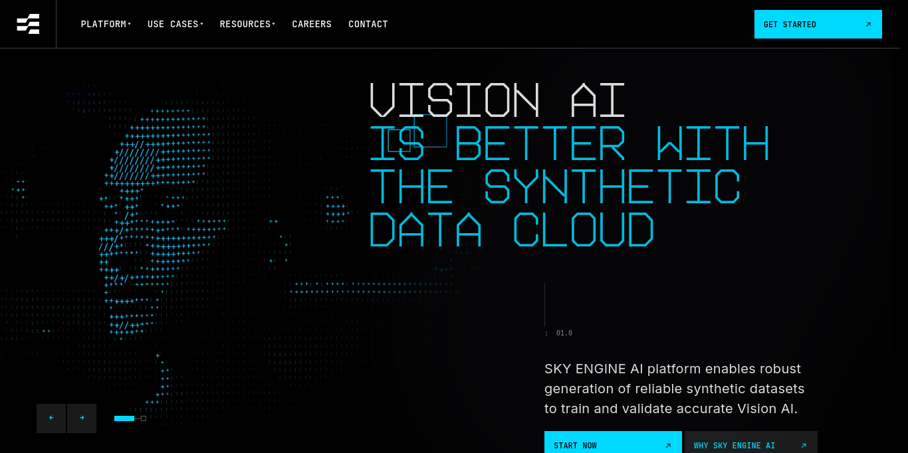Open the CAREERS page
This screenshot has width=908, height=453.
coord(312,24)
